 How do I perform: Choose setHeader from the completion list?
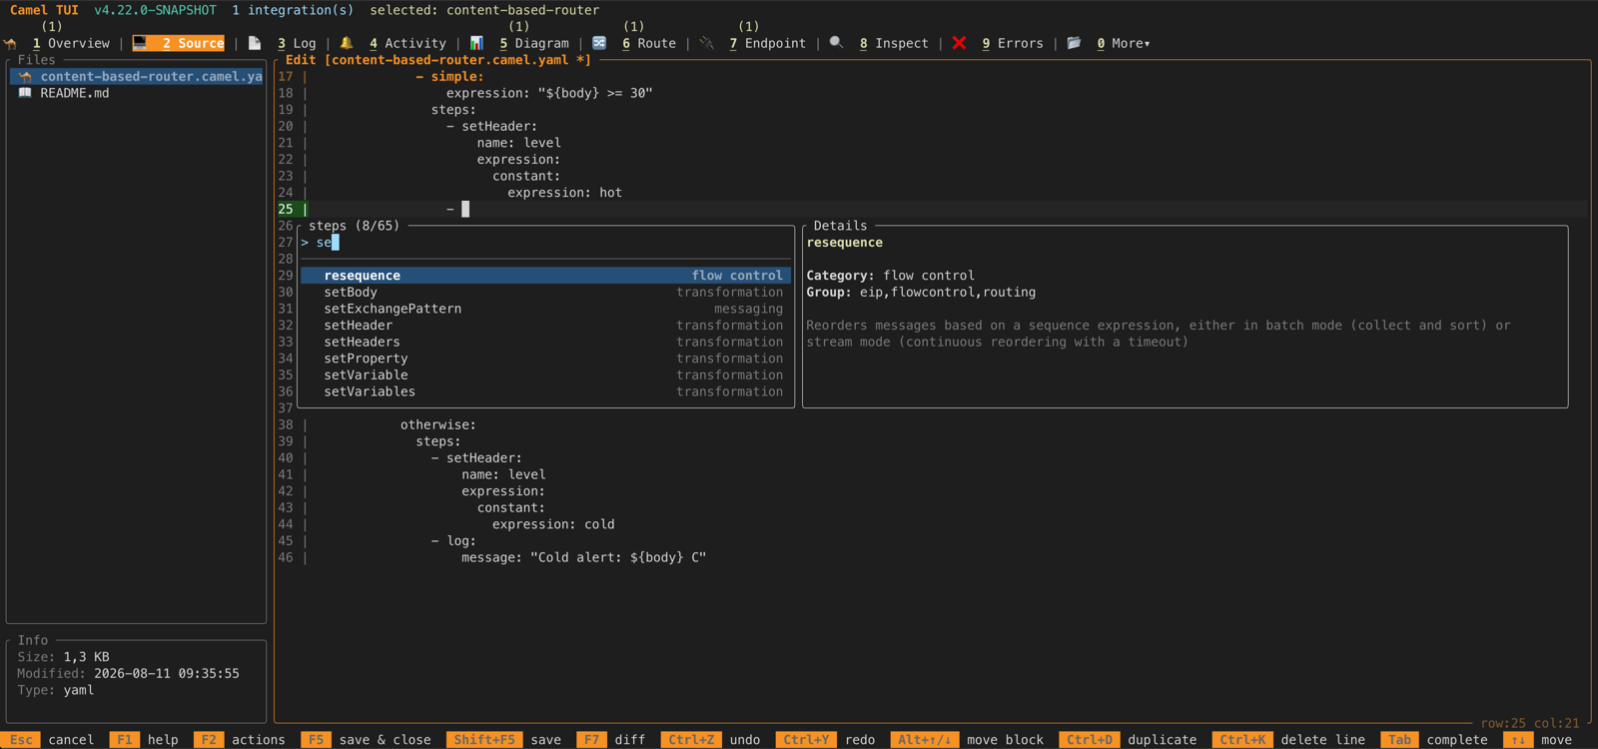546,326
